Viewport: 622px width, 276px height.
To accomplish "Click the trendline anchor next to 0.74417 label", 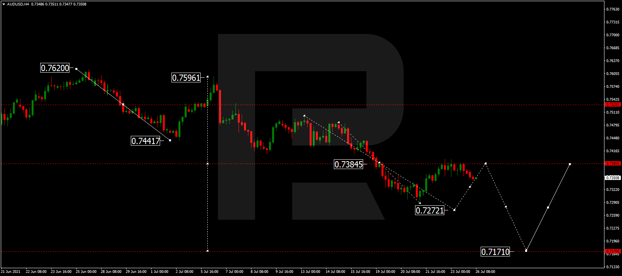I will 170,140.
